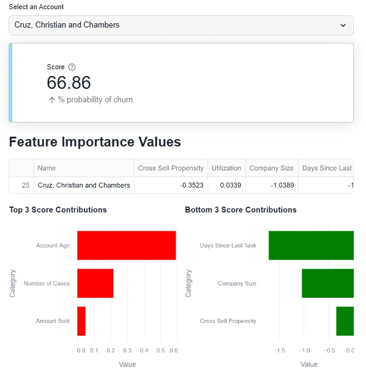
Task: Click the Amount Sold red bar
Action: click(x=81, y=321)
